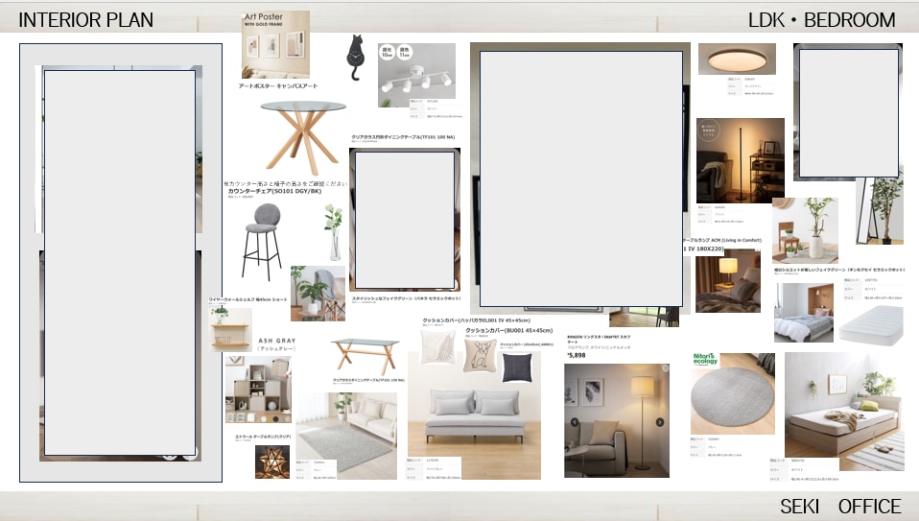The image size is (919, 521).
Task: Click the ギンモクセイ セラミックポット fake green caption
Action: pos(839,271)
